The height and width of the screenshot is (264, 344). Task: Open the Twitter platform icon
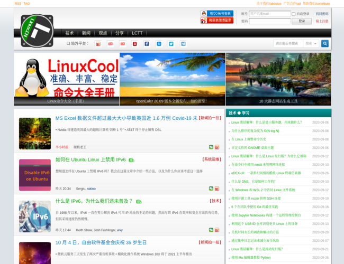[171, 44]
